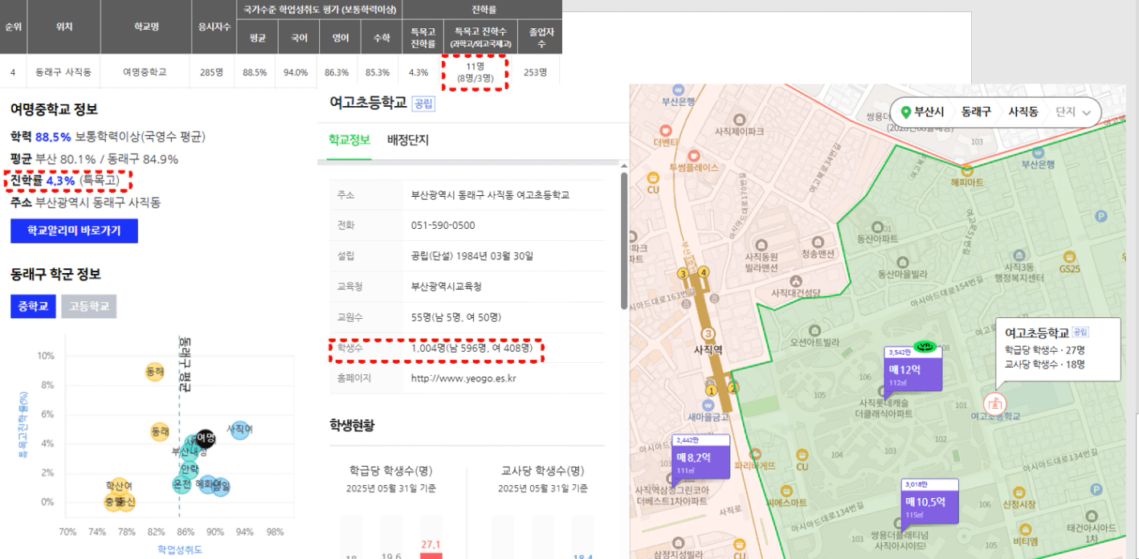Select the 신정시장 market icon
Viewport: 1139px width, 559px height.
pyautogui.click(x=1019, y=491)
